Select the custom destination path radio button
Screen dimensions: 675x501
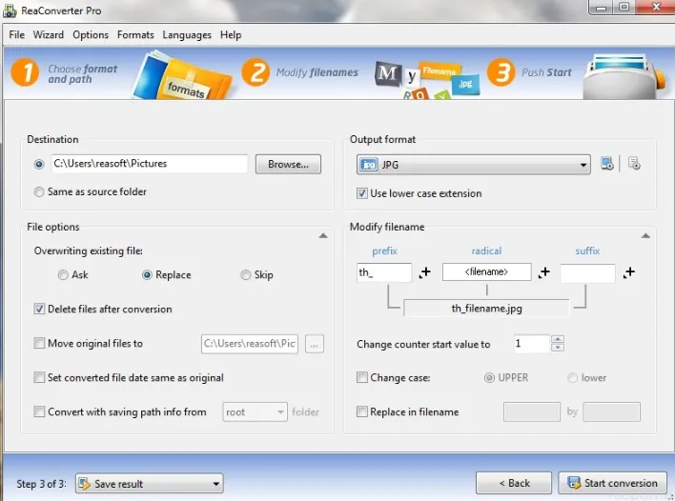39,164
